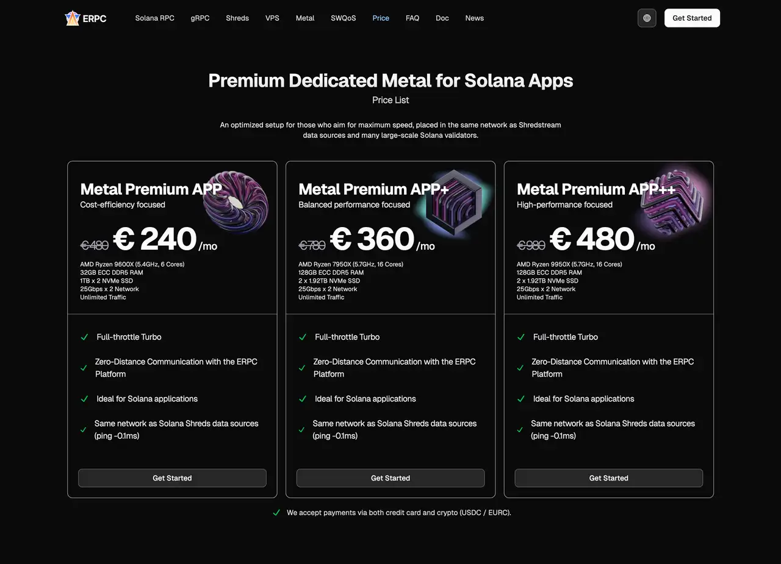Viewport: 781px width, 564px height.
Task: Click Get Started on Metal Premium APP card
Action: tap(172, 478)
